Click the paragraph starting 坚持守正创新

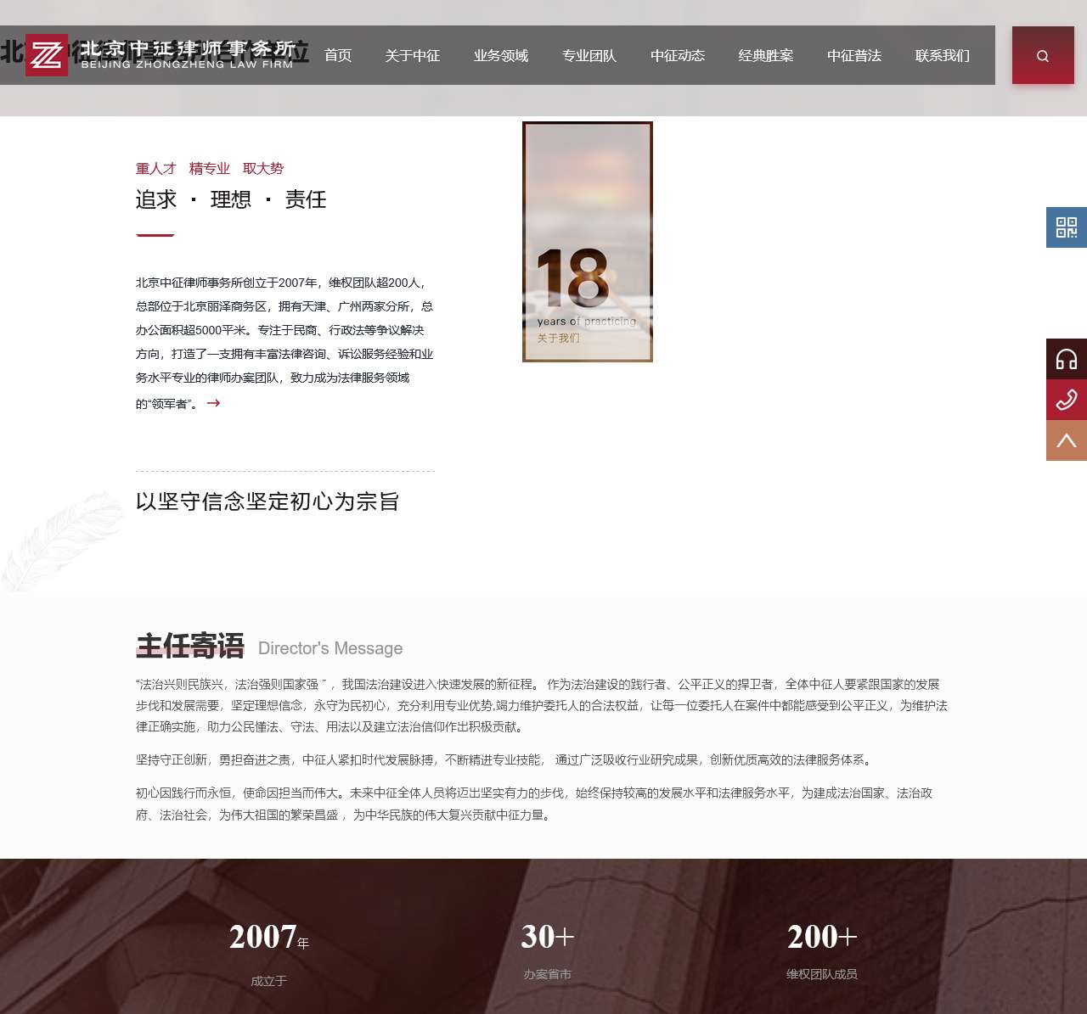tap(506, 759)
